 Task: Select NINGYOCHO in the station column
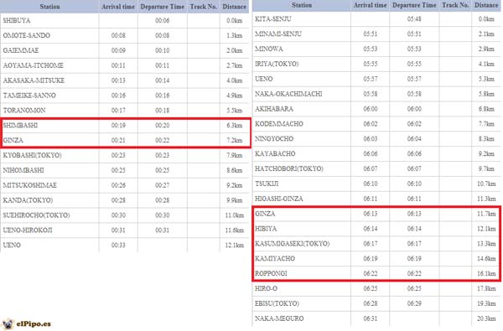pos(274,138)
